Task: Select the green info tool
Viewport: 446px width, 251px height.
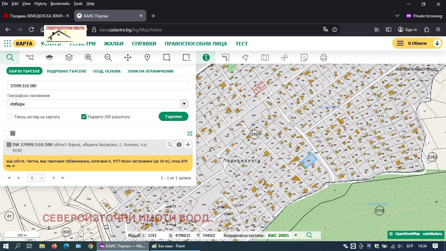Action: click(206, 57)
